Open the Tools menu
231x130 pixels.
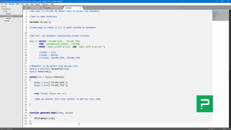[x=32, y=4]
